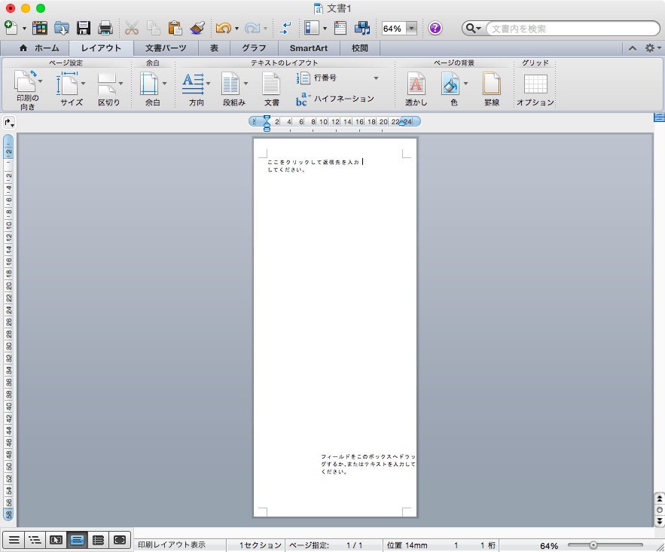Click the document search field
This screenshot has width=665, height=552.
coord(572,29)
